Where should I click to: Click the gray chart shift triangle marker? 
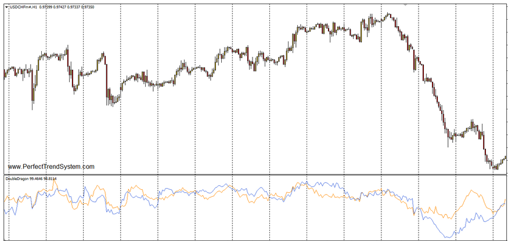(x=406, y=3)
